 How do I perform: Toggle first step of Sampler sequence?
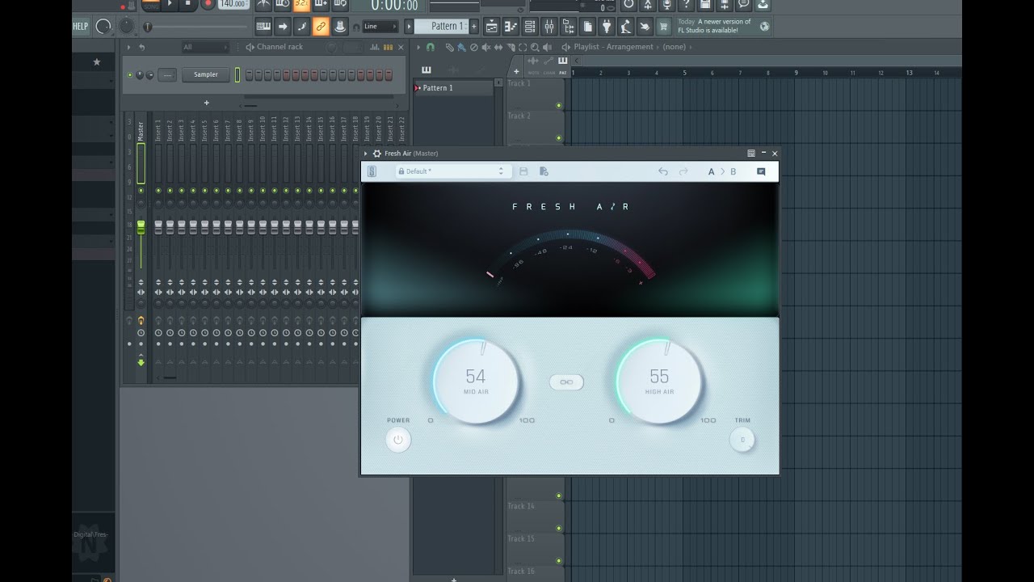tap(249, 74)
